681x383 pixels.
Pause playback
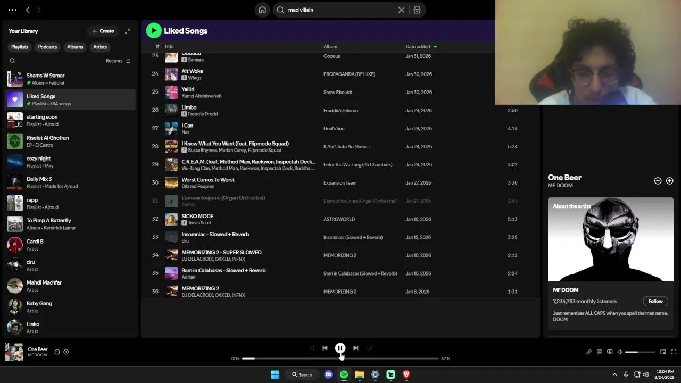pos(340,348)
